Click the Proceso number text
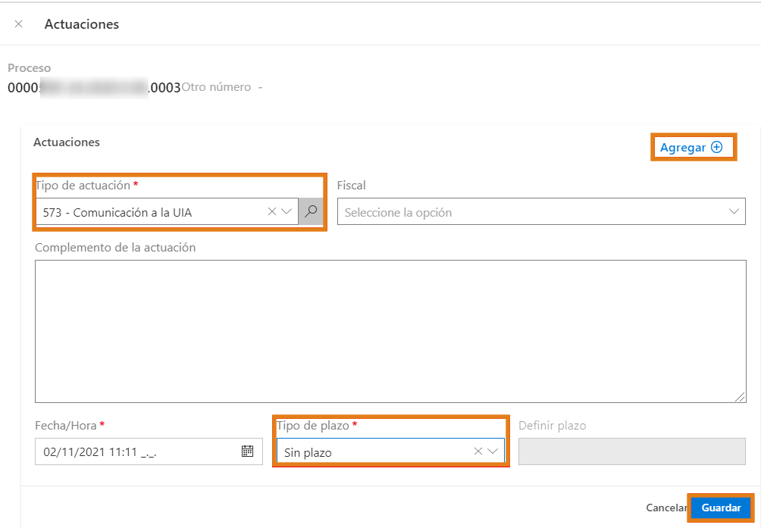Screen dimensions: 761x528 [x=94, y=87]
